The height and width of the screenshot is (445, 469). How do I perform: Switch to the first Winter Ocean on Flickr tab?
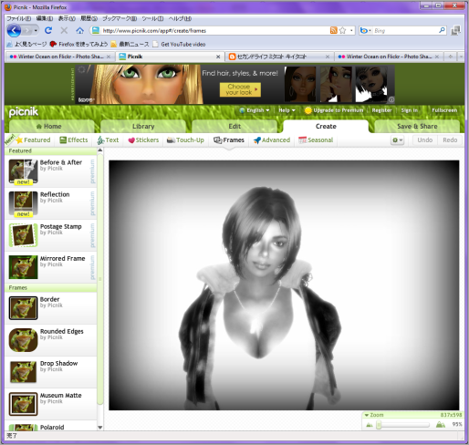coord(60,57)
